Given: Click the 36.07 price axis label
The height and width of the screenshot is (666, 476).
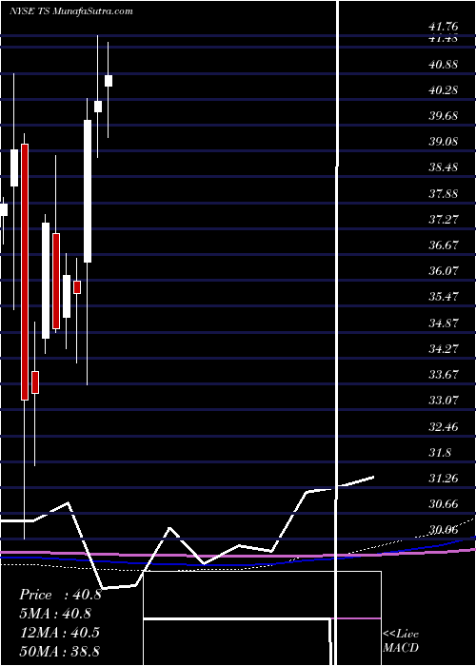Looking at the screenshot, I should click(444, 270).
